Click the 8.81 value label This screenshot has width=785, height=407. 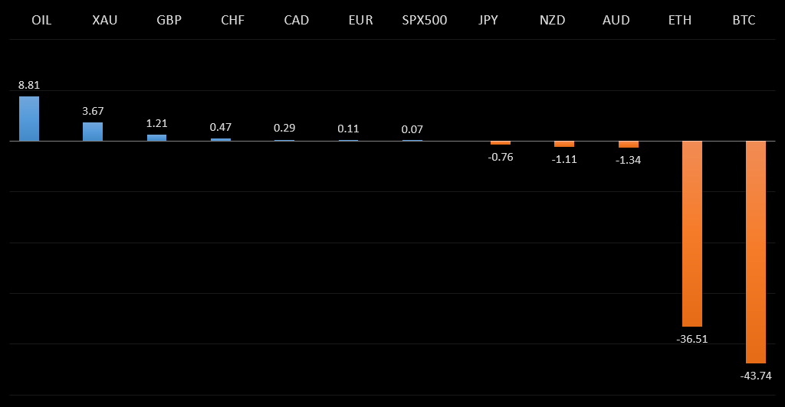click(29, 85)
